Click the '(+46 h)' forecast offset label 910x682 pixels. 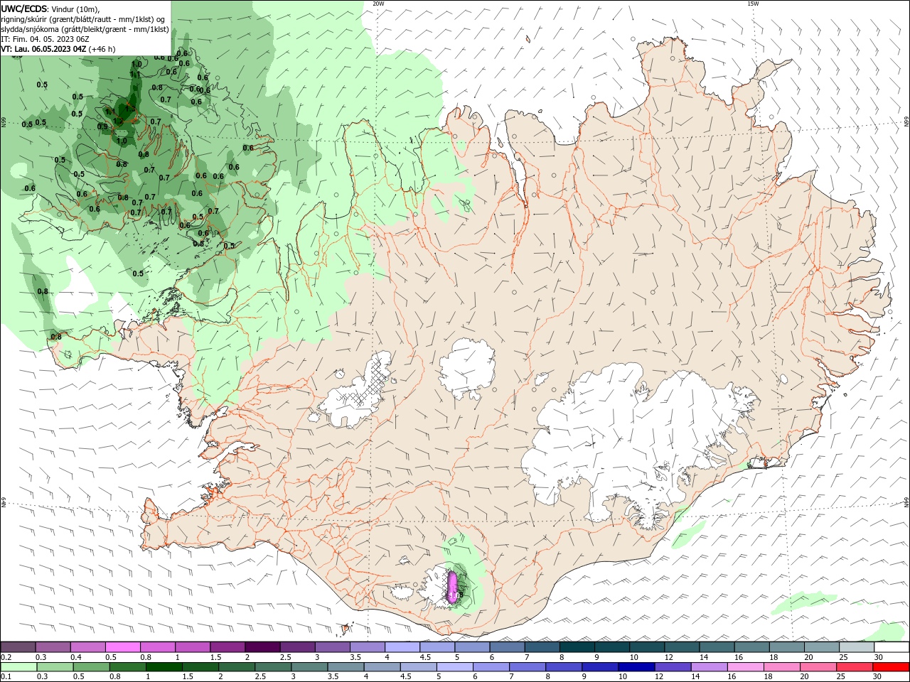tap(102, 49)
